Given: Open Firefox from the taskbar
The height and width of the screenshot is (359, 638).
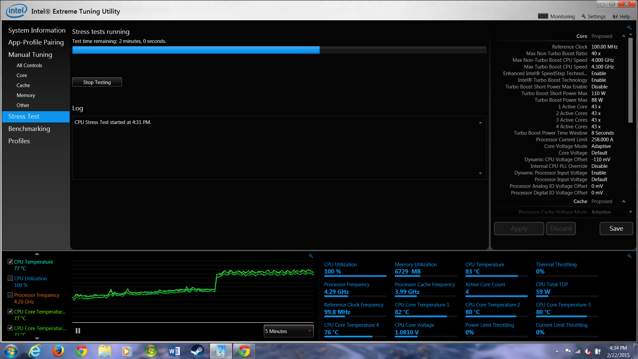Looking at the screenshot, I should point(58,351).
